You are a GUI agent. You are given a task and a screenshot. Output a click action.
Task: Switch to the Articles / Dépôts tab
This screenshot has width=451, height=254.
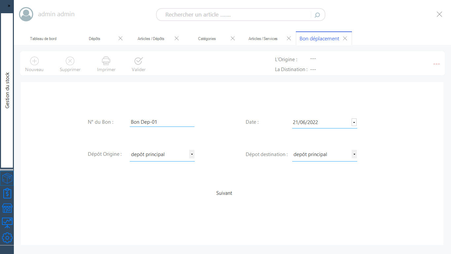pyautogui.click(x=151, y=39)
